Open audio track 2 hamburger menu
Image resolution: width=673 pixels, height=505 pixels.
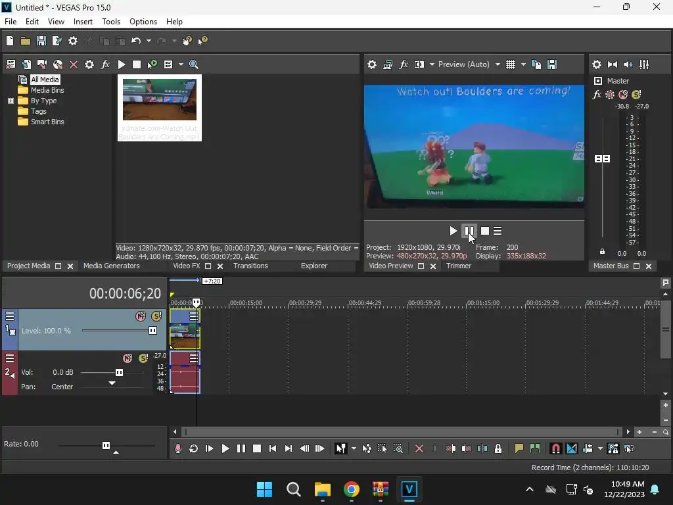coord(10,358)
